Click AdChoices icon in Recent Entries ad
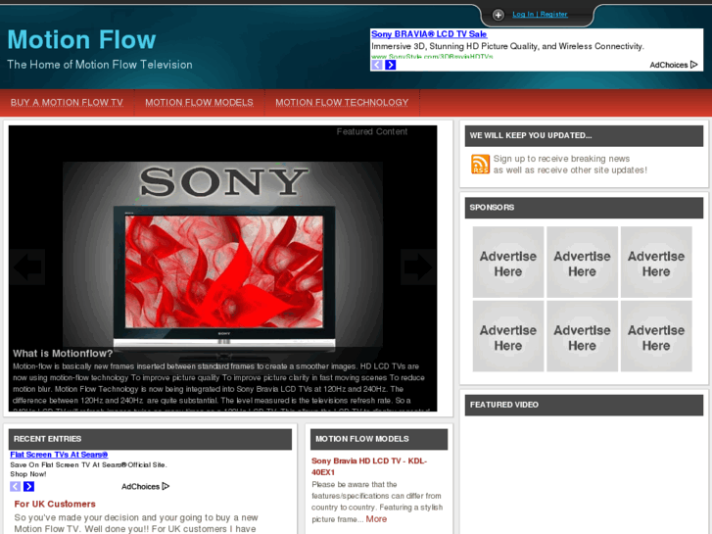The height and width of the screenshot is (534, 712). click(166, 486)
